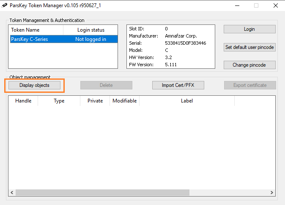
Task: Sort objects by Handle column
Action: point(23,101)
